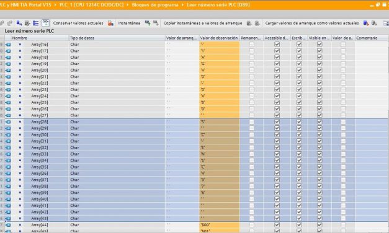
Task: Open the PLC_1 [CPU 1214C DC/DC/DC] breadcrumb
Action: click(91, 5)
